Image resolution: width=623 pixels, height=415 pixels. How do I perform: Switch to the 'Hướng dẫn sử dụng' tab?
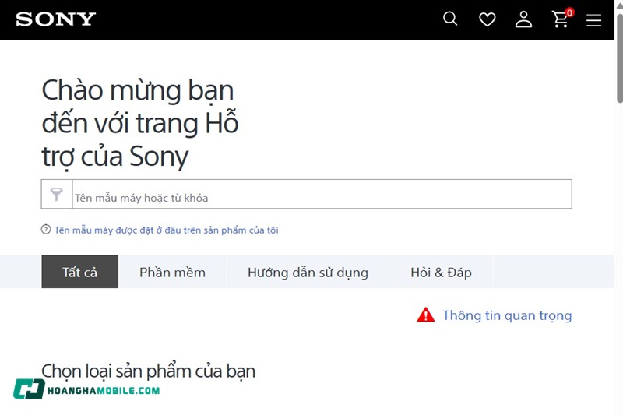[x=308, y=272]
